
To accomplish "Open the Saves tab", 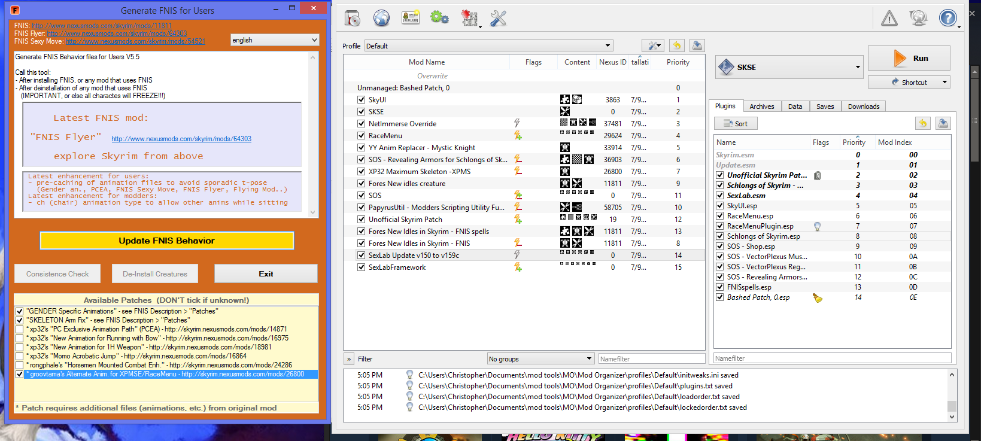I will [825, 107].
